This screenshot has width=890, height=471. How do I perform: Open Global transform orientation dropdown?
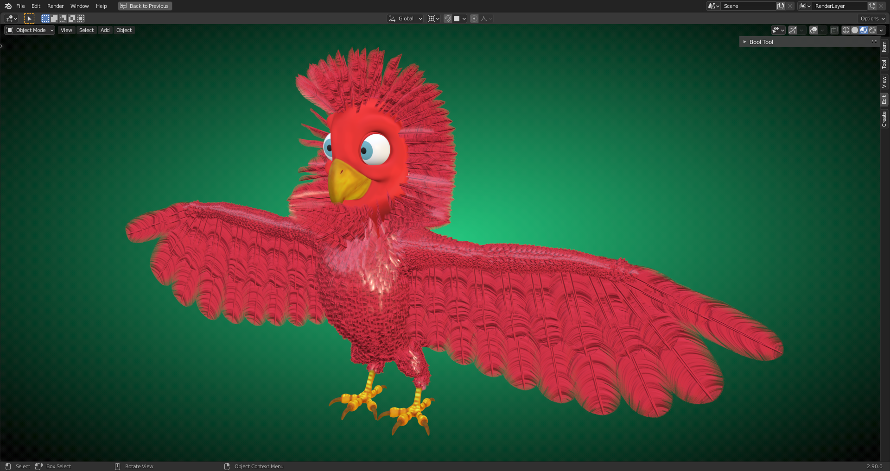[x=406, y=19]
